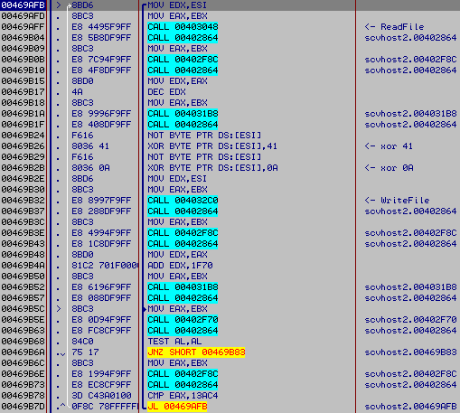Select the ADD EDX,1F70 instruction
Screen dimensions: 460x413
point(180,266)
